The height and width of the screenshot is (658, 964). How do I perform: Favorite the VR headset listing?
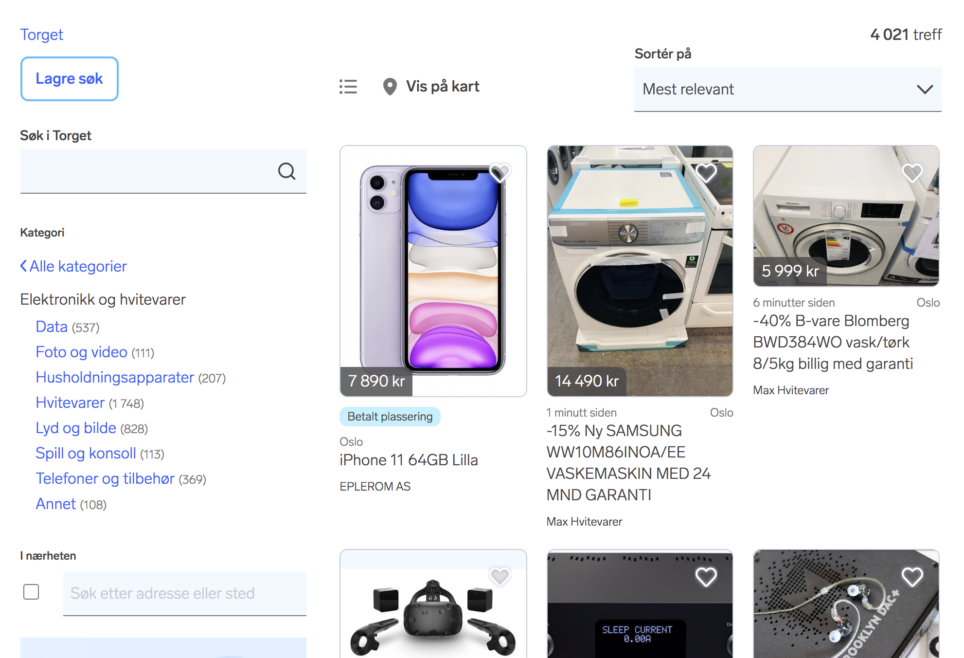coord(500,577)
